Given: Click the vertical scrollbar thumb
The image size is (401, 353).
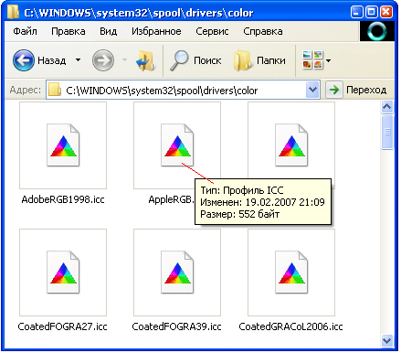Looking at the screenshot, I should pyautogui.click(x=387, y=132).
